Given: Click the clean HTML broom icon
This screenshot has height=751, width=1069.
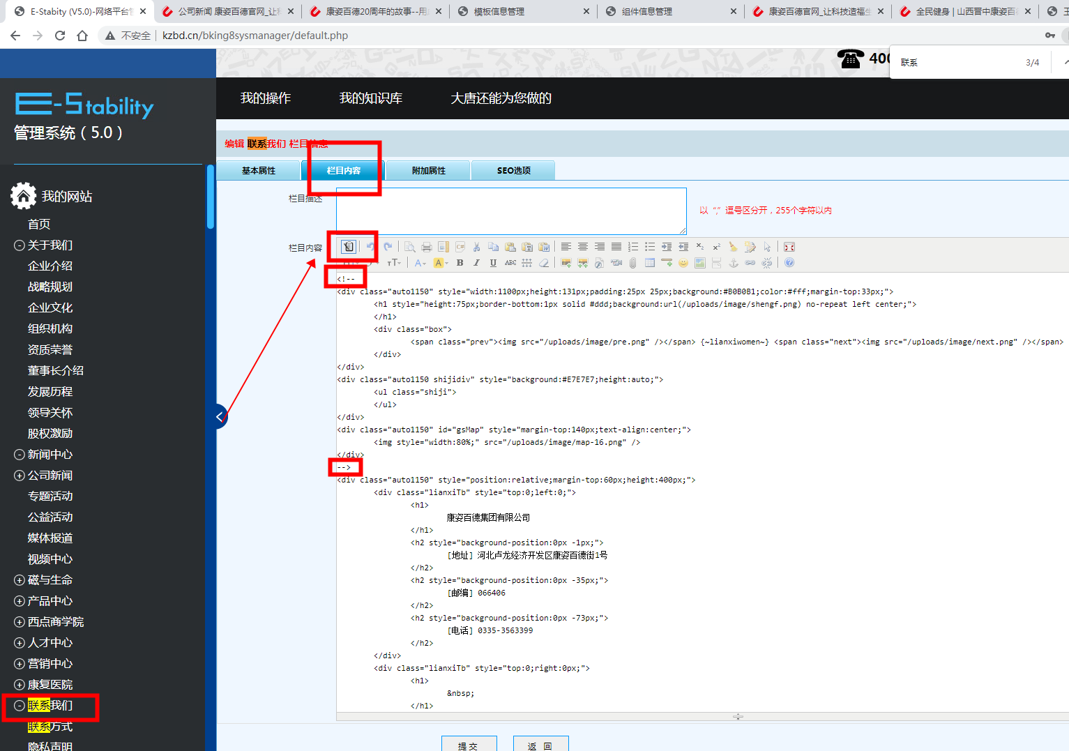Looking at the screenshot, I should tap(733, 247).
